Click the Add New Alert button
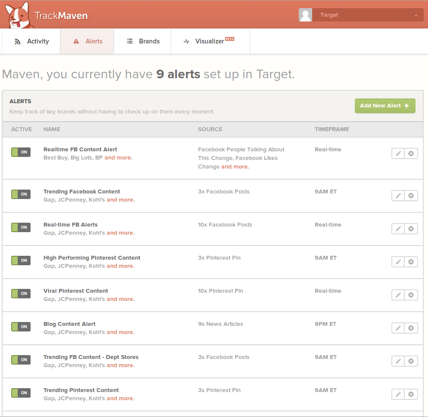The height and width of the screenshot is (417, 428). coord(385,106)
